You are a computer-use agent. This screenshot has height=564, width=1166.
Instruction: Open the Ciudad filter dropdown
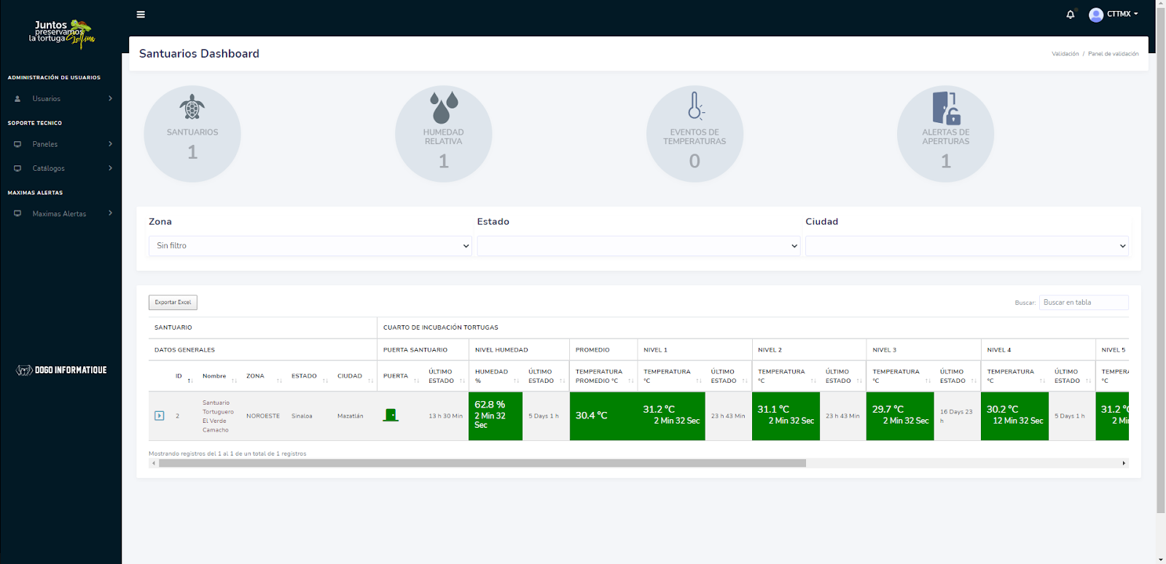pyautogui.click(x=966, y=246)
